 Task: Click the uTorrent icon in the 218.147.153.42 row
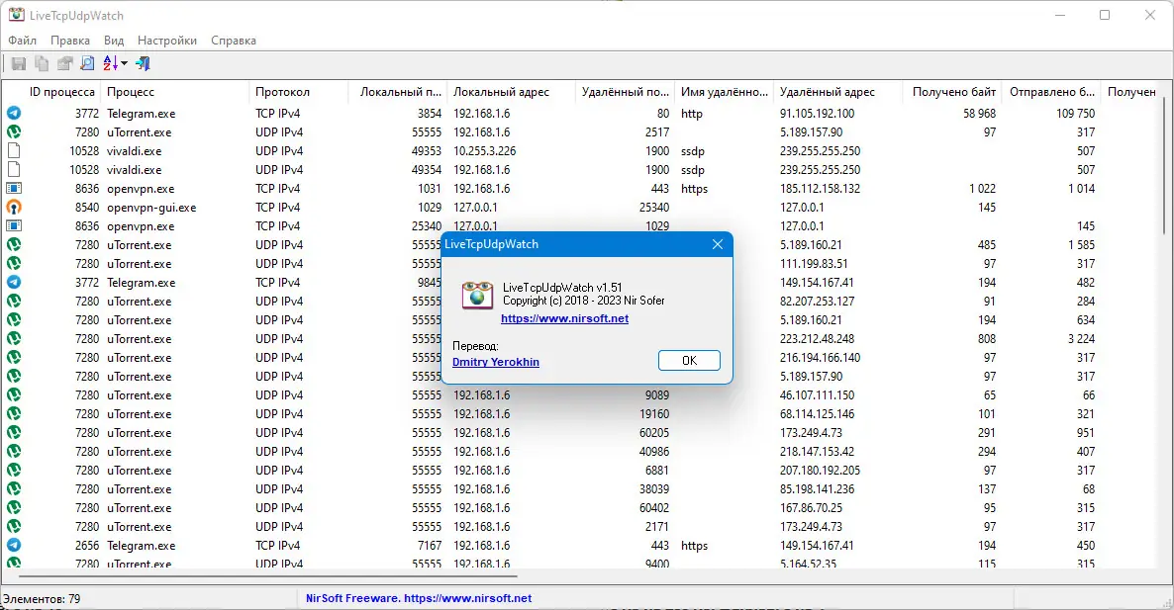point(14,452)
